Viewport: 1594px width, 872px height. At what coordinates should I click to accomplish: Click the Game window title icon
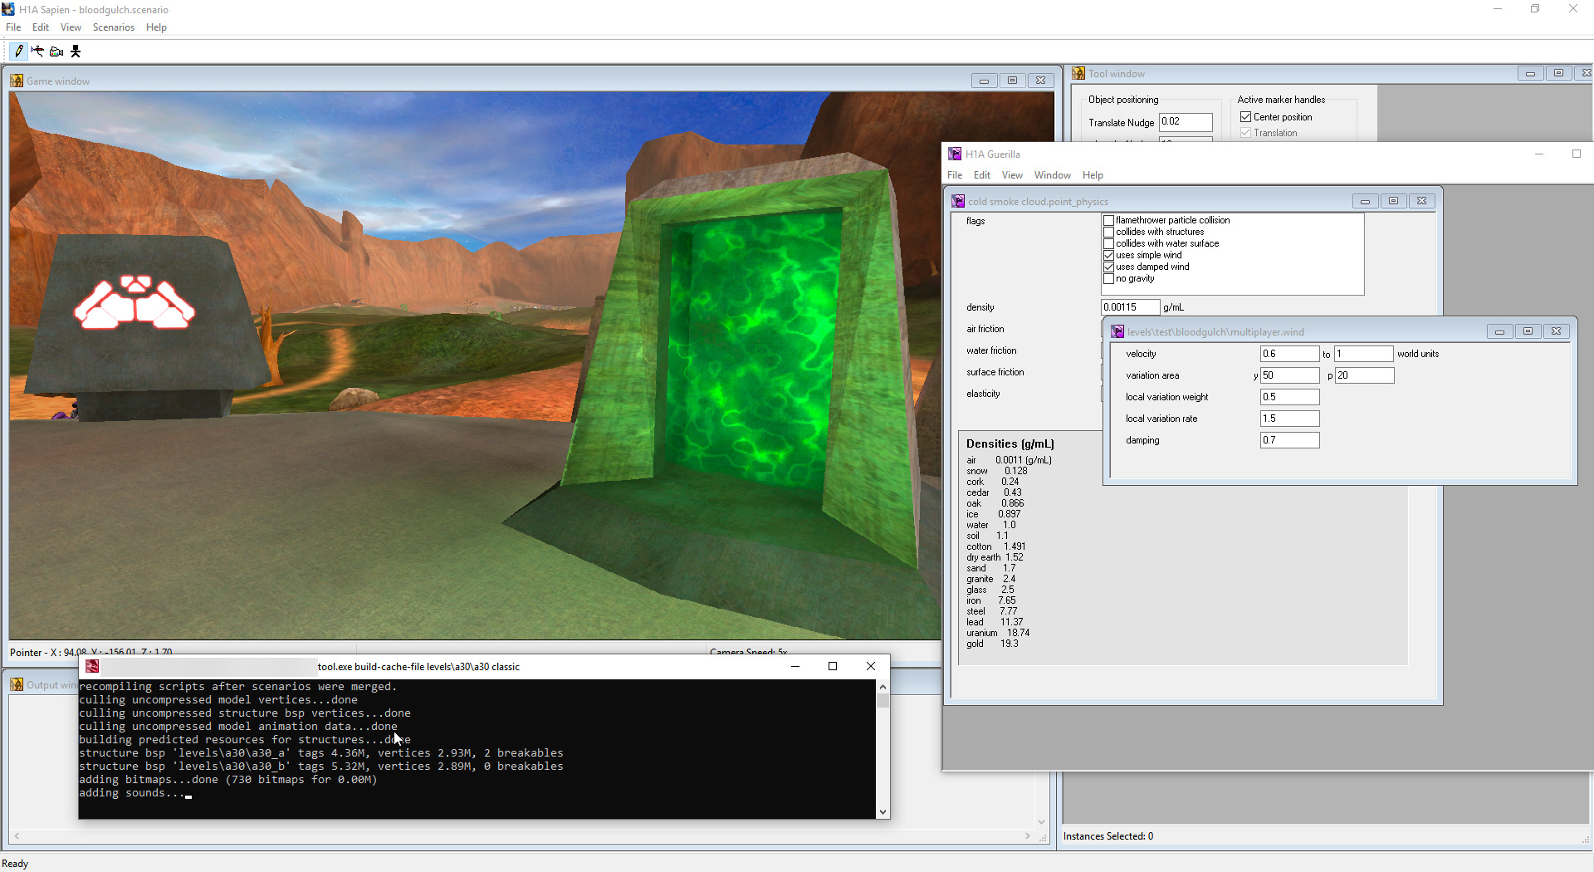(17, 81)
